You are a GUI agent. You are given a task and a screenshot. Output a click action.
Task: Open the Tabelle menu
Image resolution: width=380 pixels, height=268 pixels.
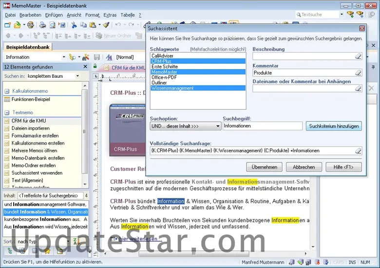click(x=128, y=15)
